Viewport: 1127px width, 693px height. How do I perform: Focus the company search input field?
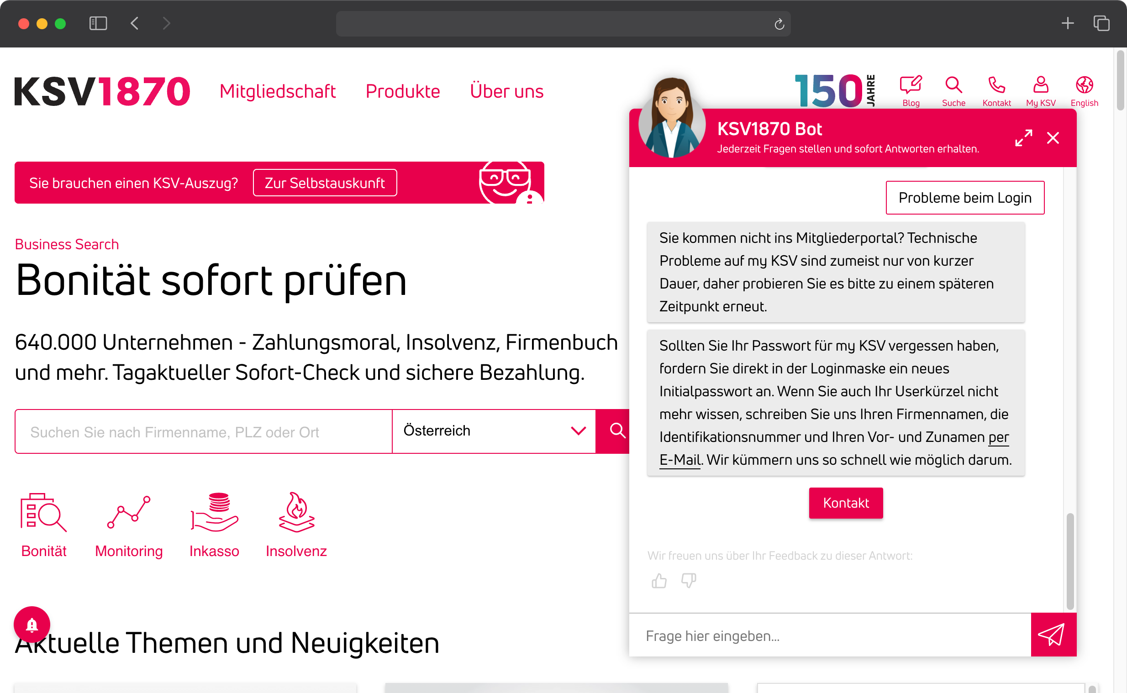click(x=204, y=431)
